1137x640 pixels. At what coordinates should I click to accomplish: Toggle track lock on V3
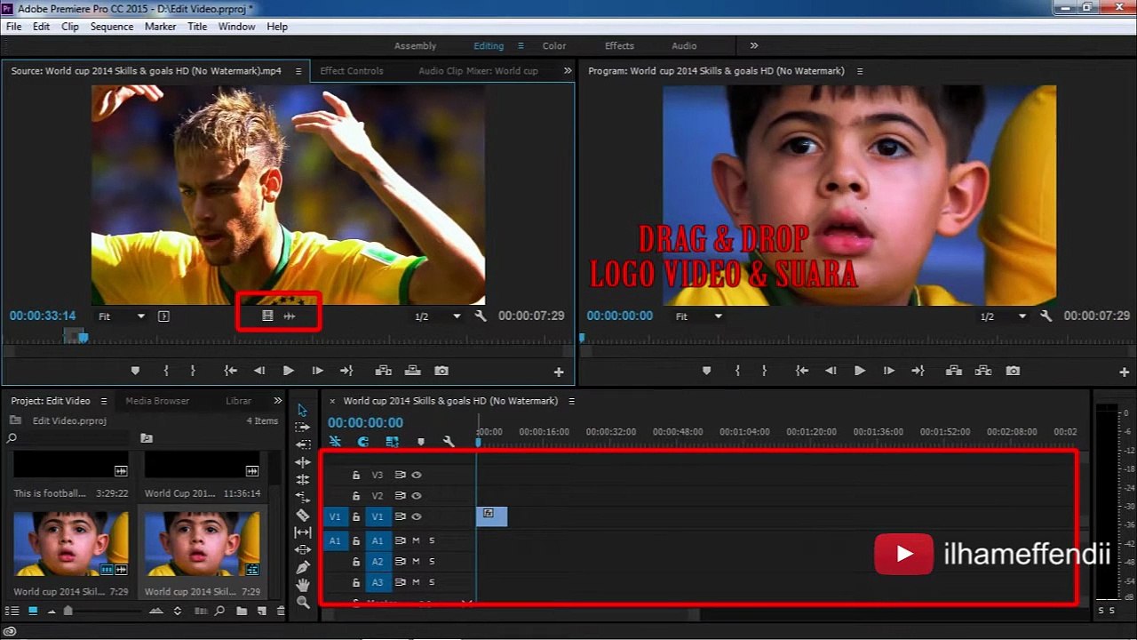click(x=356, y=476)
